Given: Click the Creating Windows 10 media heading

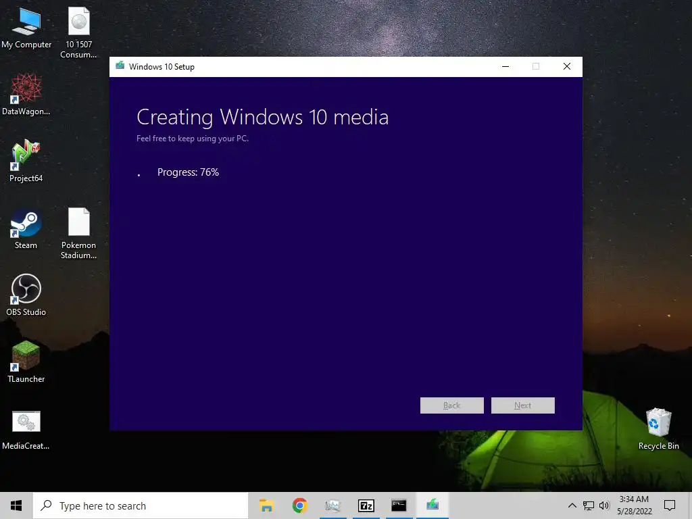Looking at the screenshot, I should tap(263, 118).
